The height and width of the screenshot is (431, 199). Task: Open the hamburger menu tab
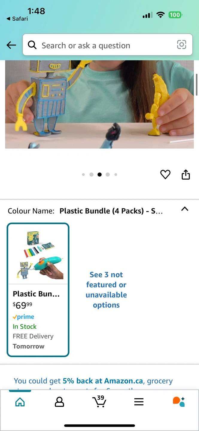[x=139, y=402]
